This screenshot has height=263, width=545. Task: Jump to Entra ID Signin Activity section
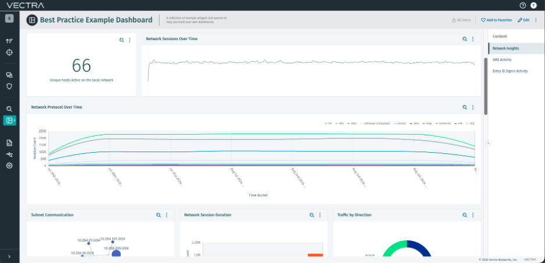pyautogui.click(x=510, y=71)
